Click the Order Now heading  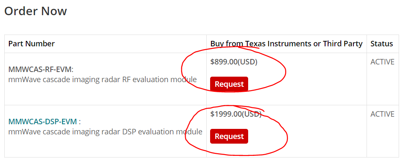pyautogui.click(x=36, y=11)
